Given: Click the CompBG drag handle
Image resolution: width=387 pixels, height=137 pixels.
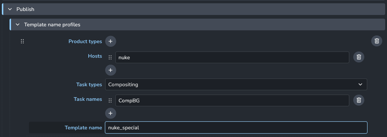Looking at the screenshot, I should pyautogui.click(x=110, y=100).
